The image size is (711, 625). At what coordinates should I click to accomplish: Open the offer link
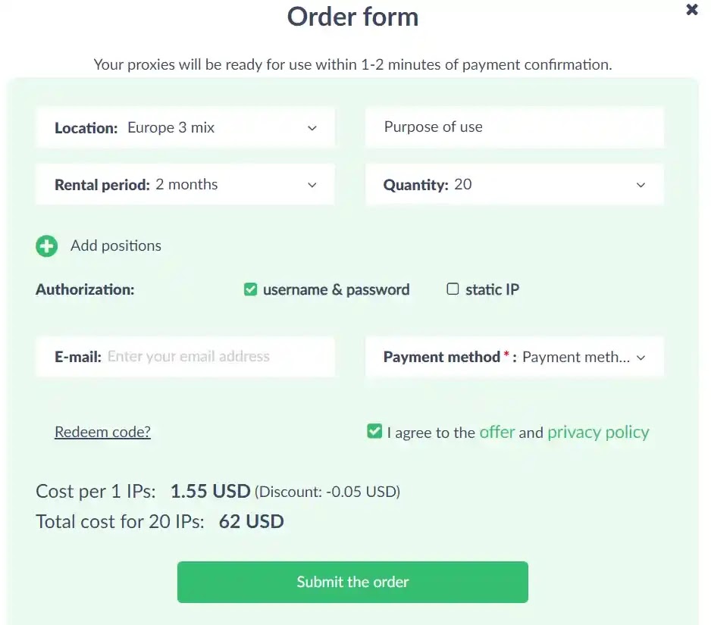[x=497, y=432]
